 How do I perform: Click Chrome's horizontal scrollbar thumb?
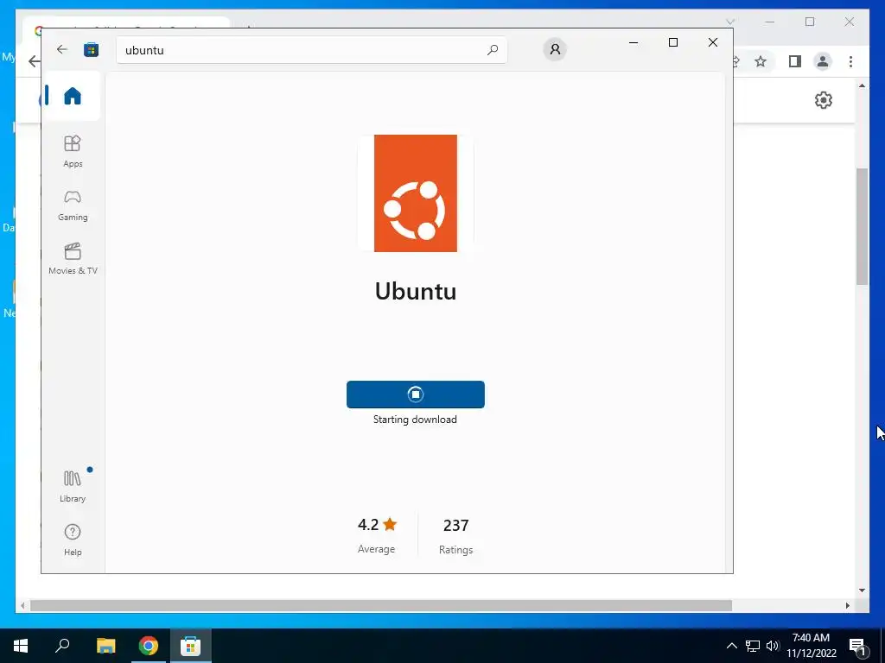click(x=381, y=605)
